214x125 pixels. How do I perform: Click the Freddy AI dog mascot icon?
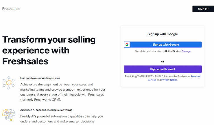9,115
